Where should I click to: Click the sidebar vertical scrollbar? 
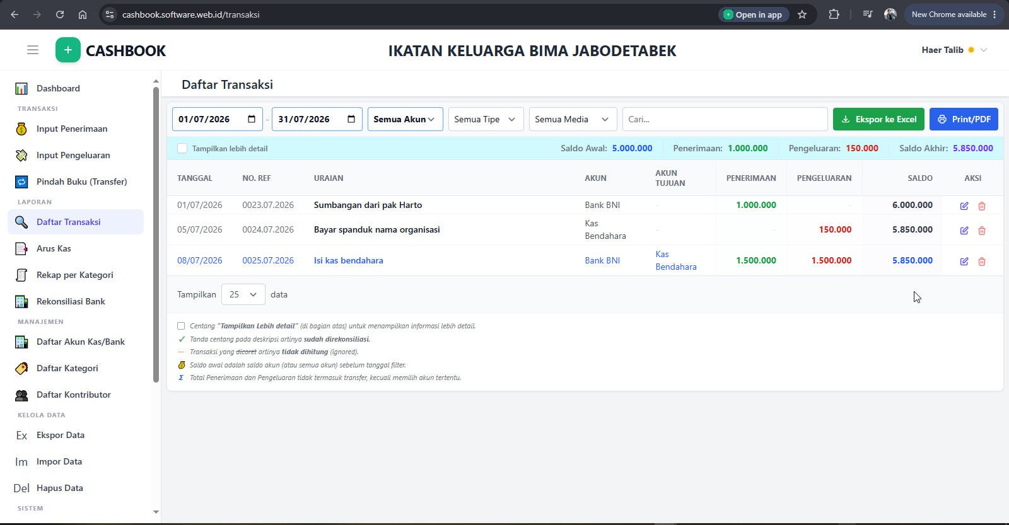pyautogui.click(x=156, y=234)
